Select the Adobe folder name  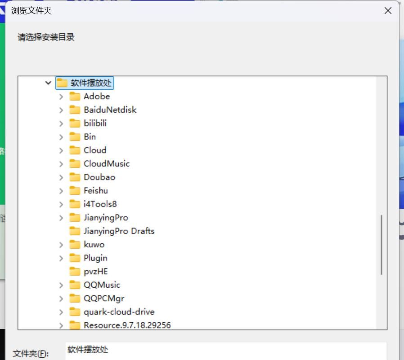97,97
